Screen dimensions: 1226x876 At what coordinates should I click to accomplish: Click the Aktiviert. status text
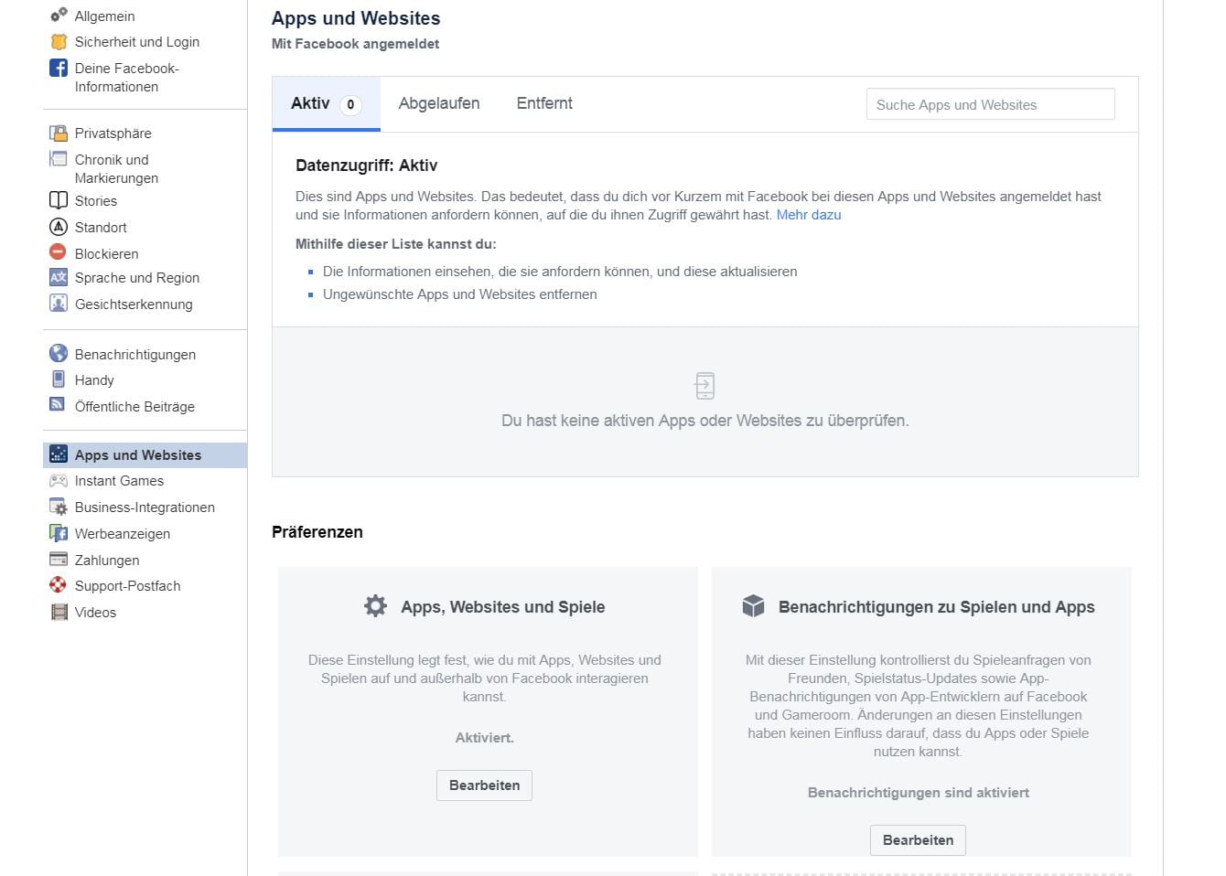click(484, 738)
